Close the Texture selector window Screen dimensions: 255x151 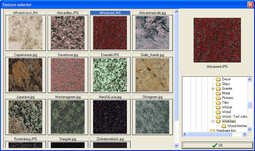pos(250,4)
